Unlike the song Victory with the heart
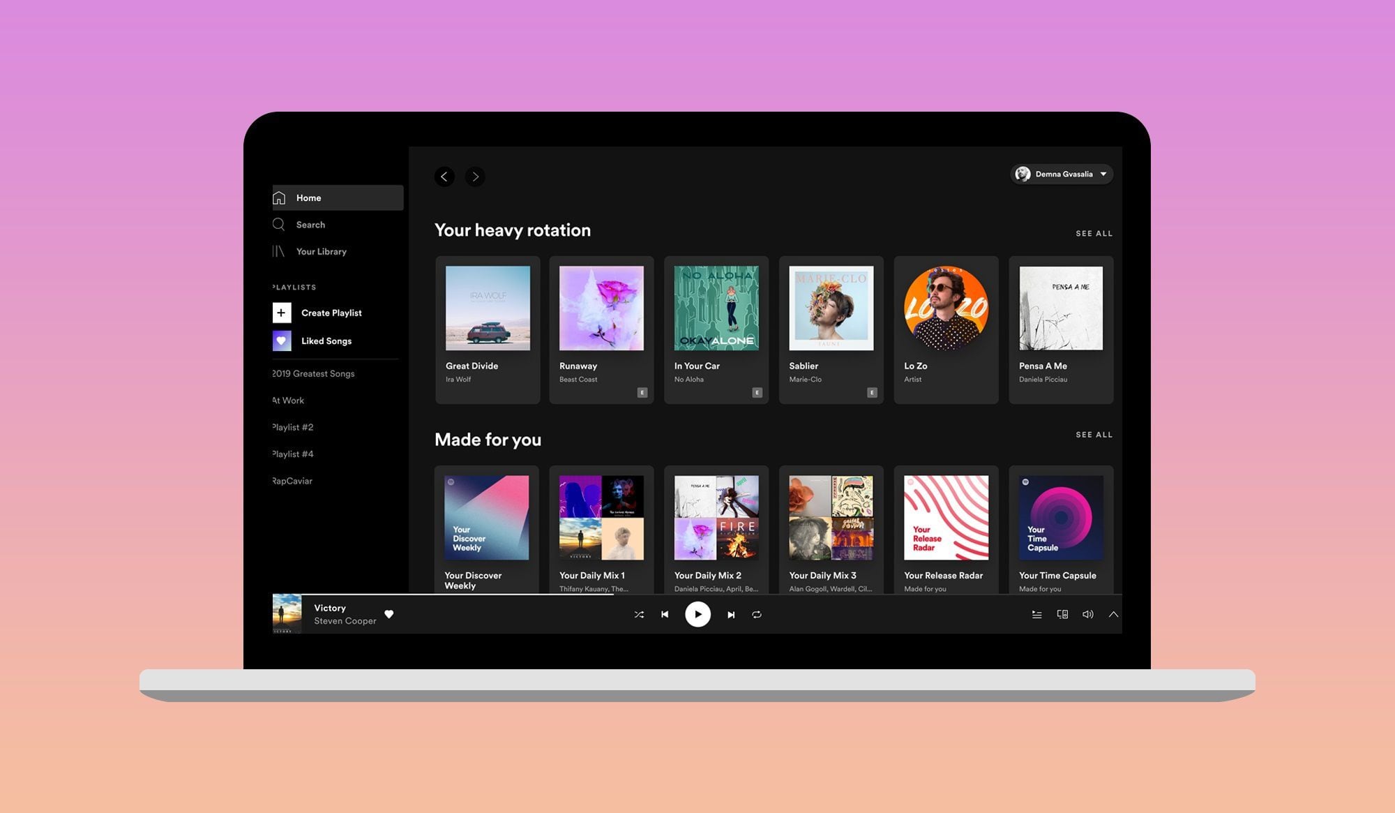1395x813 pixels. tap(389, 614)
